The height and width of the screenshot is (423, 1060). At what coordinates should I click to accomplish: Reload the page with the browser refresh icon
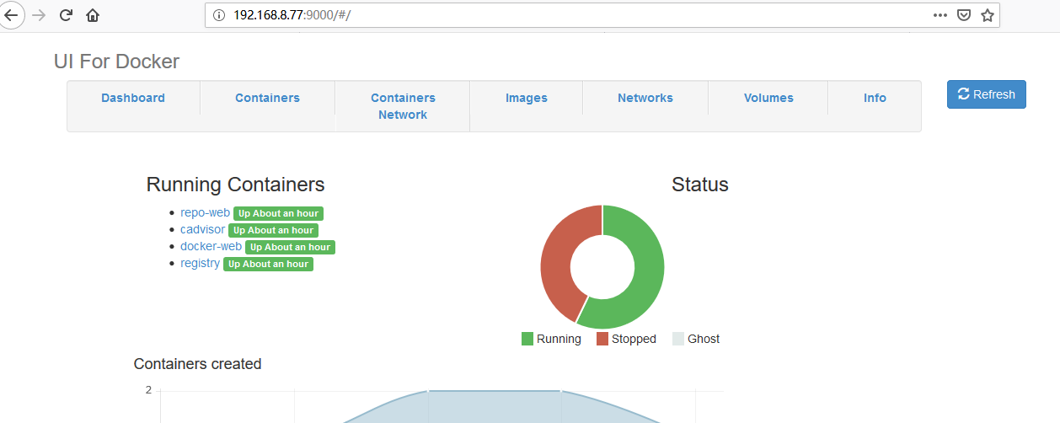pyautogui.click(x=66, y=15)
